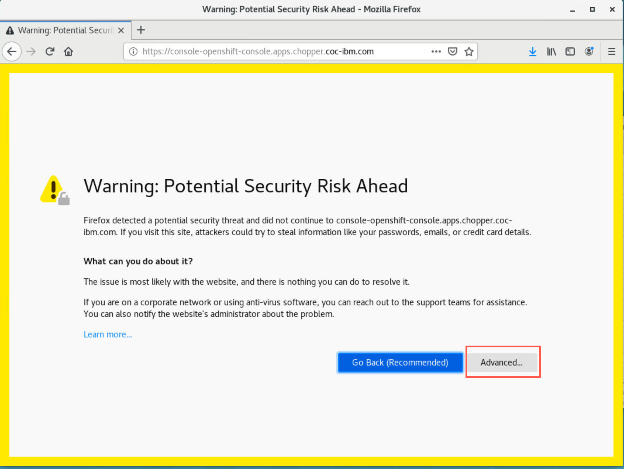This screenshot has height=469, width=624.
Task: Close the Warning: Potential Security tab
Action: pyautogui.click(x=121, y=30)
